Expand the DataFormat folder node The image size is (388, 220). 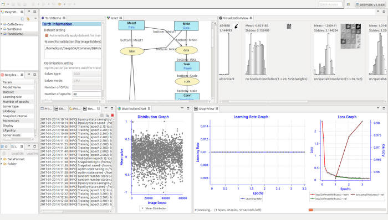point(2,159)
